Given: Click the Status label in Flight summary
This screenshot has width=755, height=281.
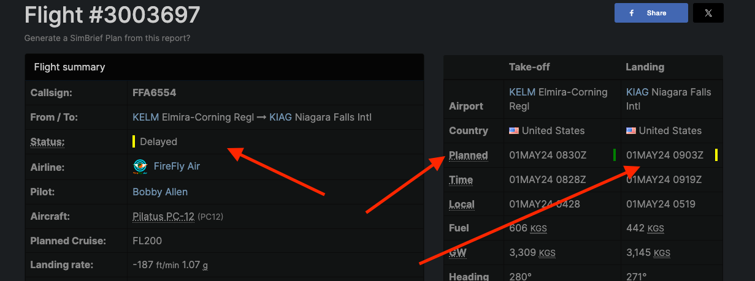Looking at the screenshot, I should tap(47, 142).
